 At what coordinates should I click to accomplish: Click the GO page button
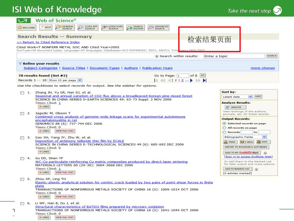pyautogui.click(x=202, y=75)
